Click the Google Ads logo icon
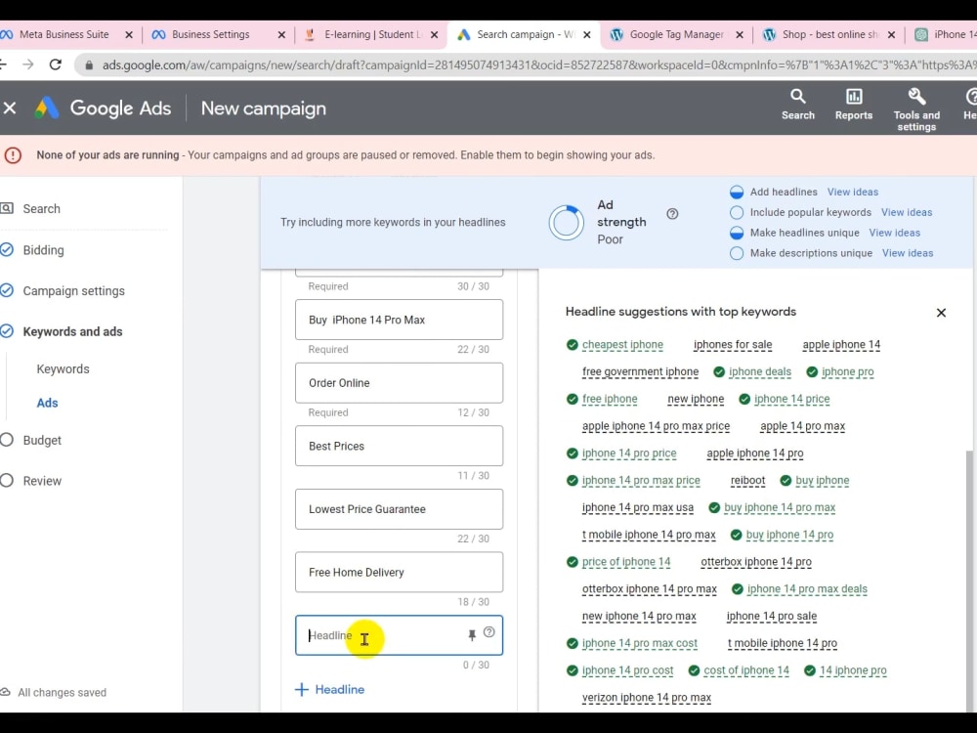Image resolution: width=977 pixels, height=733 pixels. tap(47, 108)
